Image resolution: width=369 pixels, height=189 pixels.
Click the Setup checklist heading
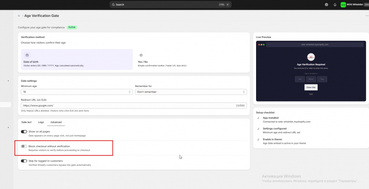coord(265,113)
